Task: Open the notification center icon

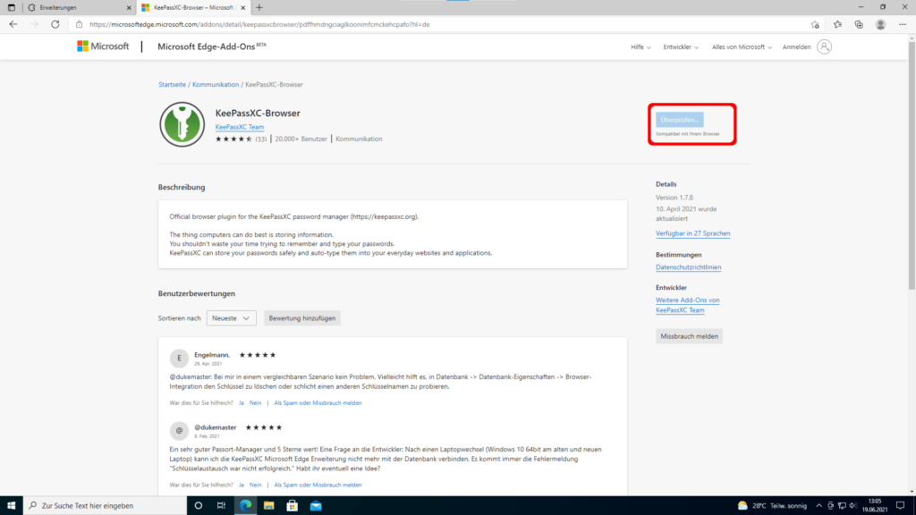Action: click(900, 506)
